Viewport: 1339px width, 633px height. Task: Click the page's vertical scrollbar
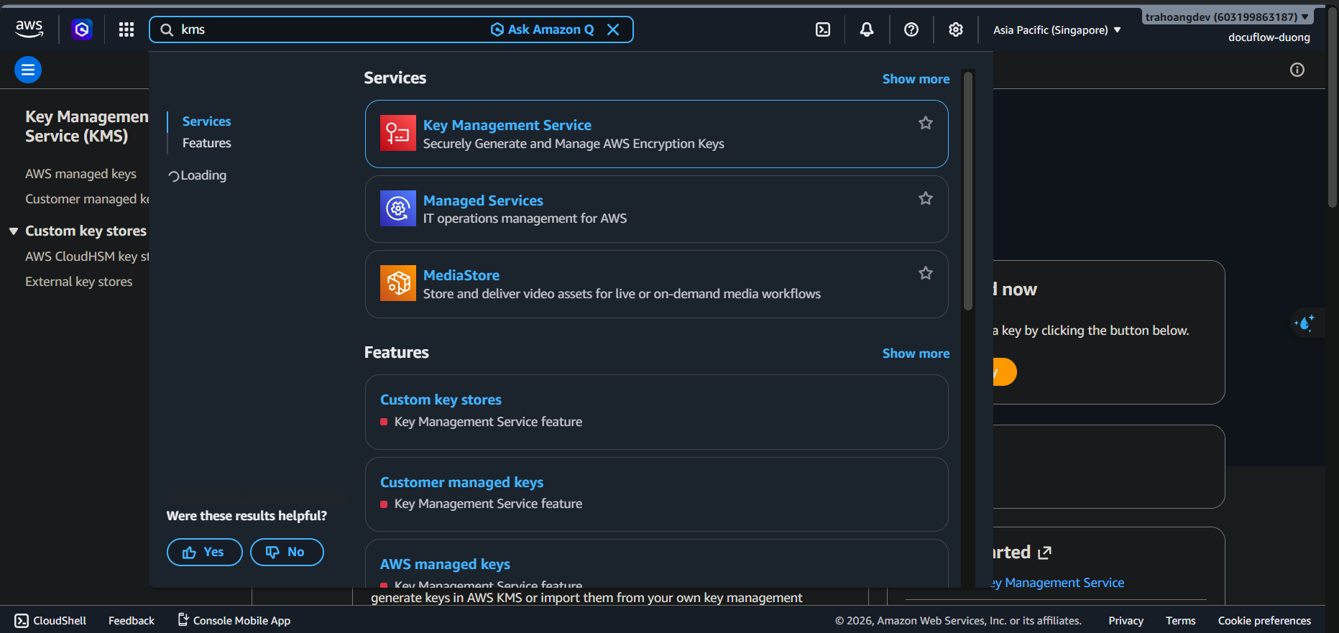(1334, 108)
